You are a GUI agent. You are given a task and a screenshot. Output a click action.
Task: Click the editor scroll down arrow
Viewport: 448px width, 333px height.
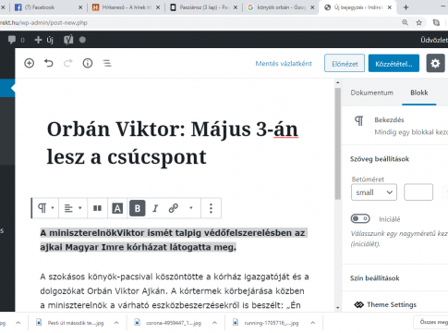coord(338,308)
